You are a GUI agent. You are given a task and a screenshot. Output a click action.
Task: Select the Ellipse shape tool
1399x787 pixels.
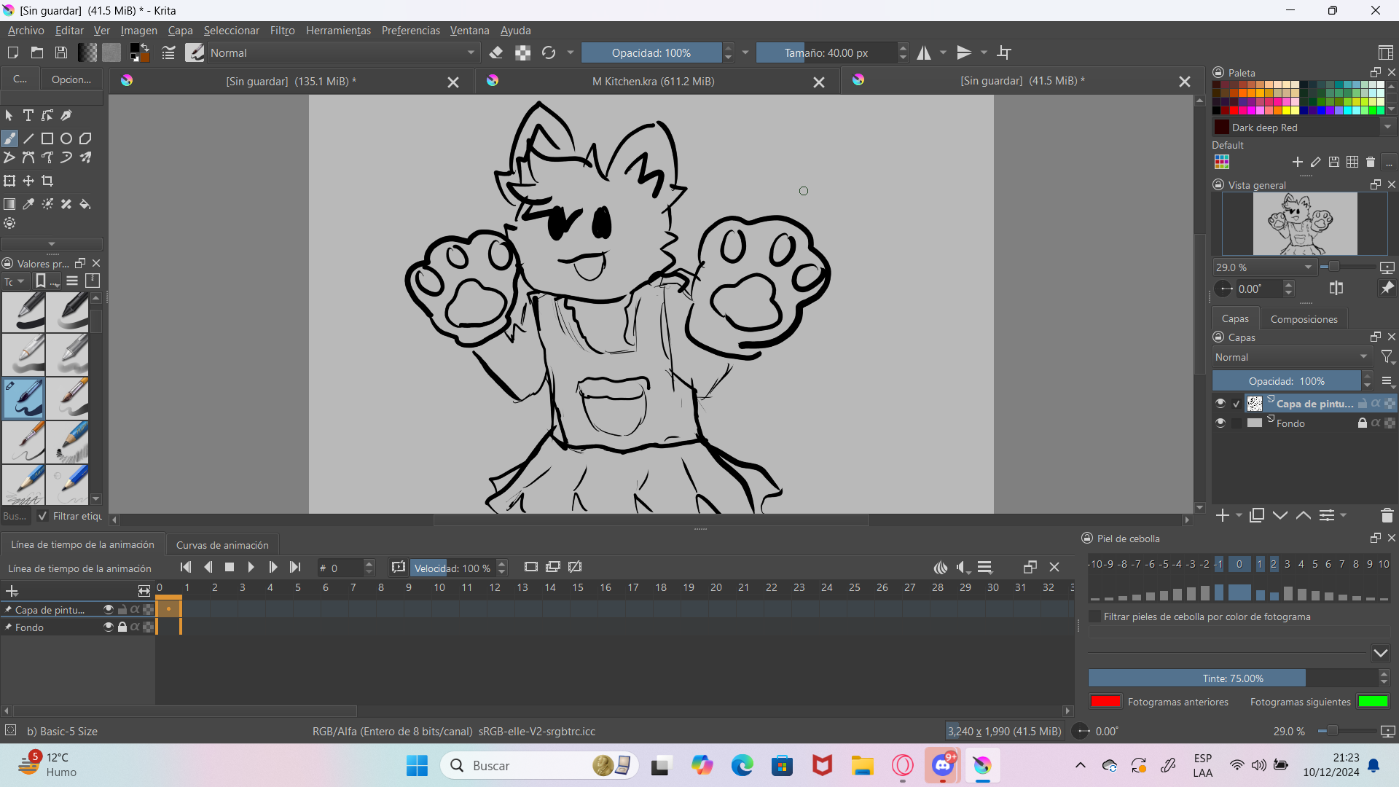pos(66,138)
